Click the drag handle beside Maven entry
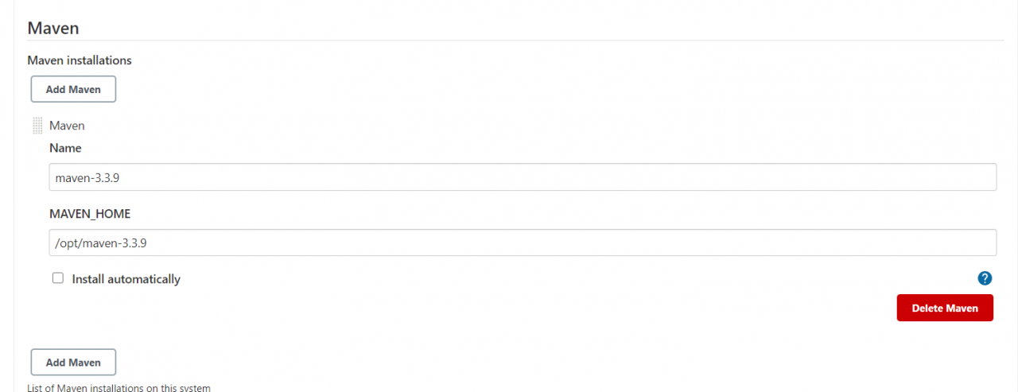 pos(37,126)
